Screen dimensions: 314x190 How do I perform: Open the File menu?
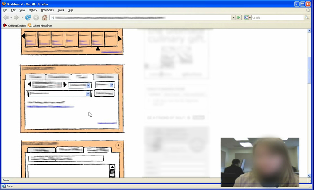pyautogui.click(x=5, y=10)
